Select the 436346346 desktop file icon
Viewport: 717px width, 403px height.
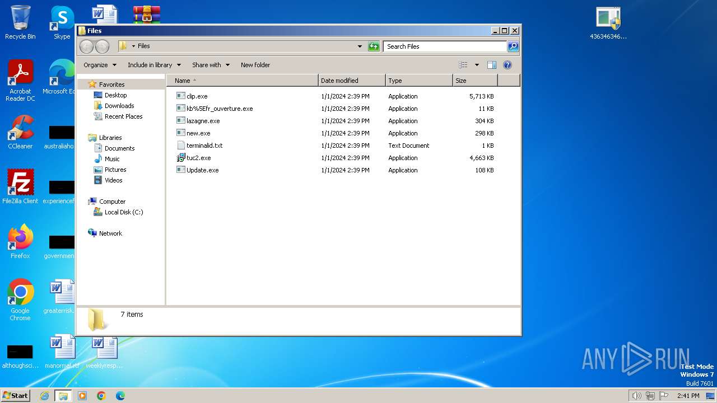608,22
